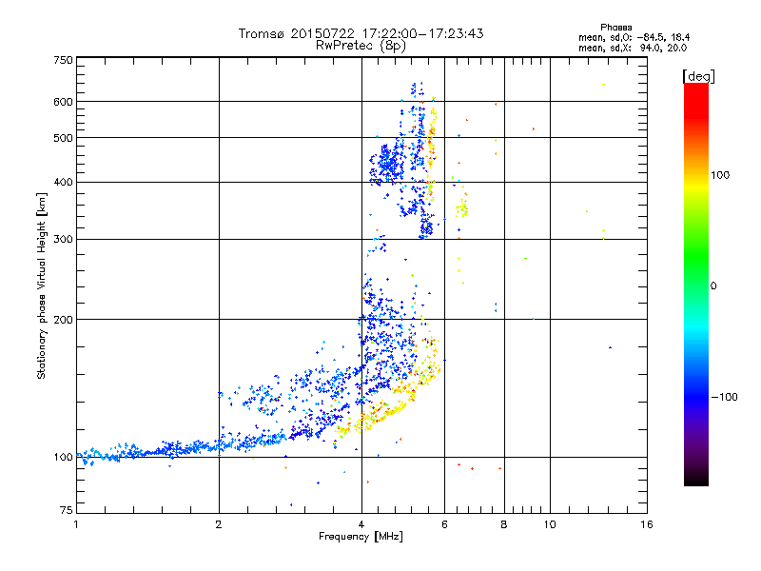The image size is (761, 571).
Task: Click the plot title 'Tromsø 20150722 17:22:00-17:23:43'
Action: click(x=361, y=33)
